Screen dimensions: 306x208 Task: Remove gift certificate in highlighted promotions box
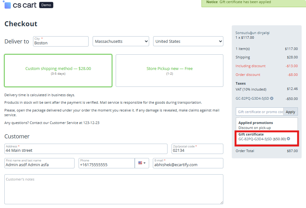point(288,139)
